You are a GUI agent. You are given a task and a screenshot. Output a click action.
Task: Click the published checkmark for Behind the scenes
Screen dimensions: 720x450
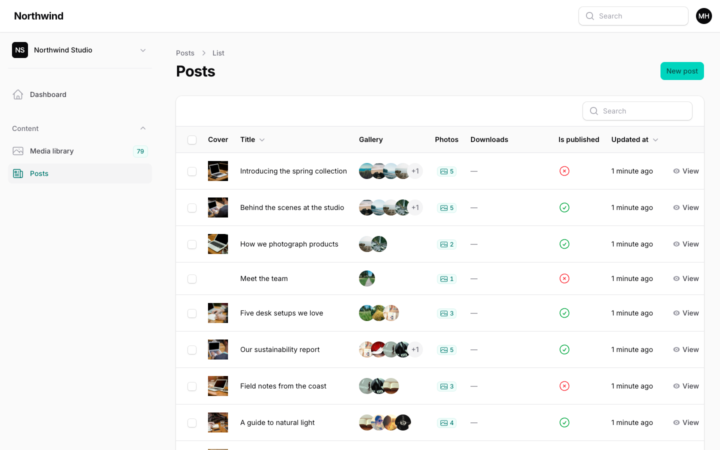coord(564,207)
